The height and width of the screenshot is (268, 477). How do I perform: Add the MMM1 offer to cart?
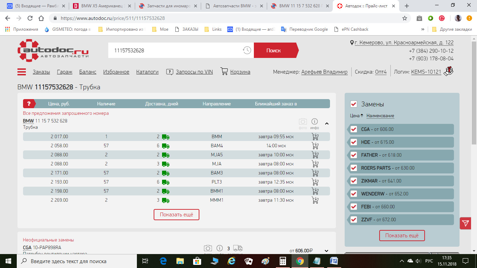click(315, 200)
